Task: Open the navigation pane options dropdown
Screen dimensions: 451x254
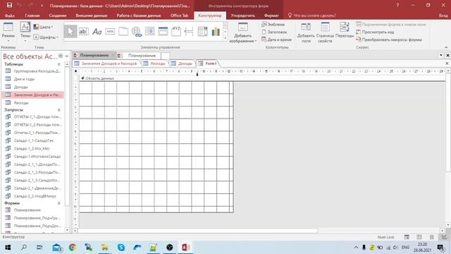Action: point(61,56)
